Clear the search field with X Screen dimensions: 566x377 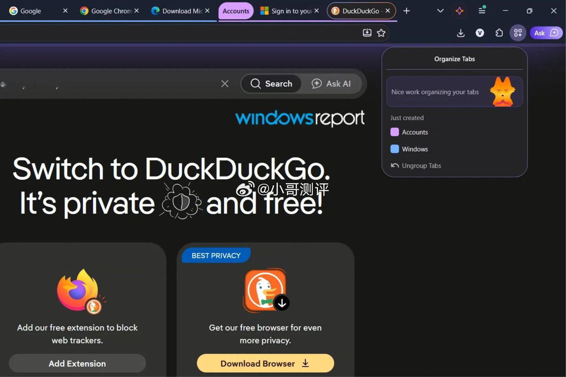(225, 84)
